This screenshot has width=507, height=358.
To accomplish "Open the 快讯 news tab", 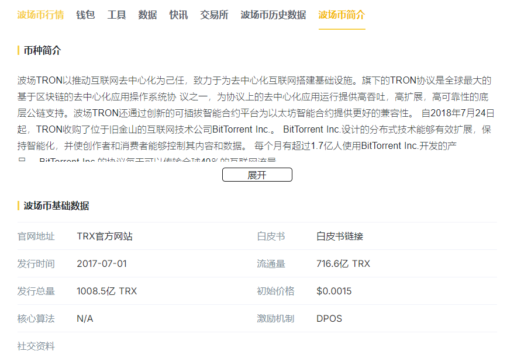I will pos(178,15).
